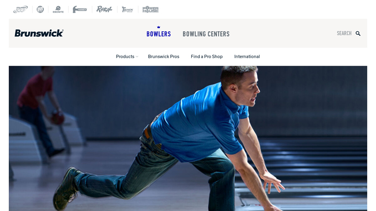Click the search magnifier icon
The image size is (376, 211).
[358, 33]
